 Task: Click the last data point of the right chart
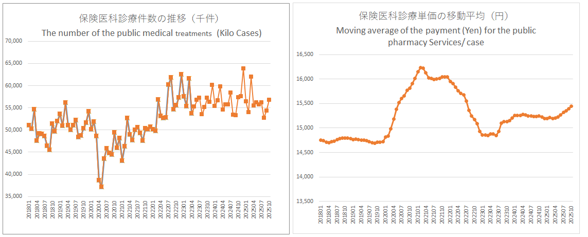click(571, 106)
